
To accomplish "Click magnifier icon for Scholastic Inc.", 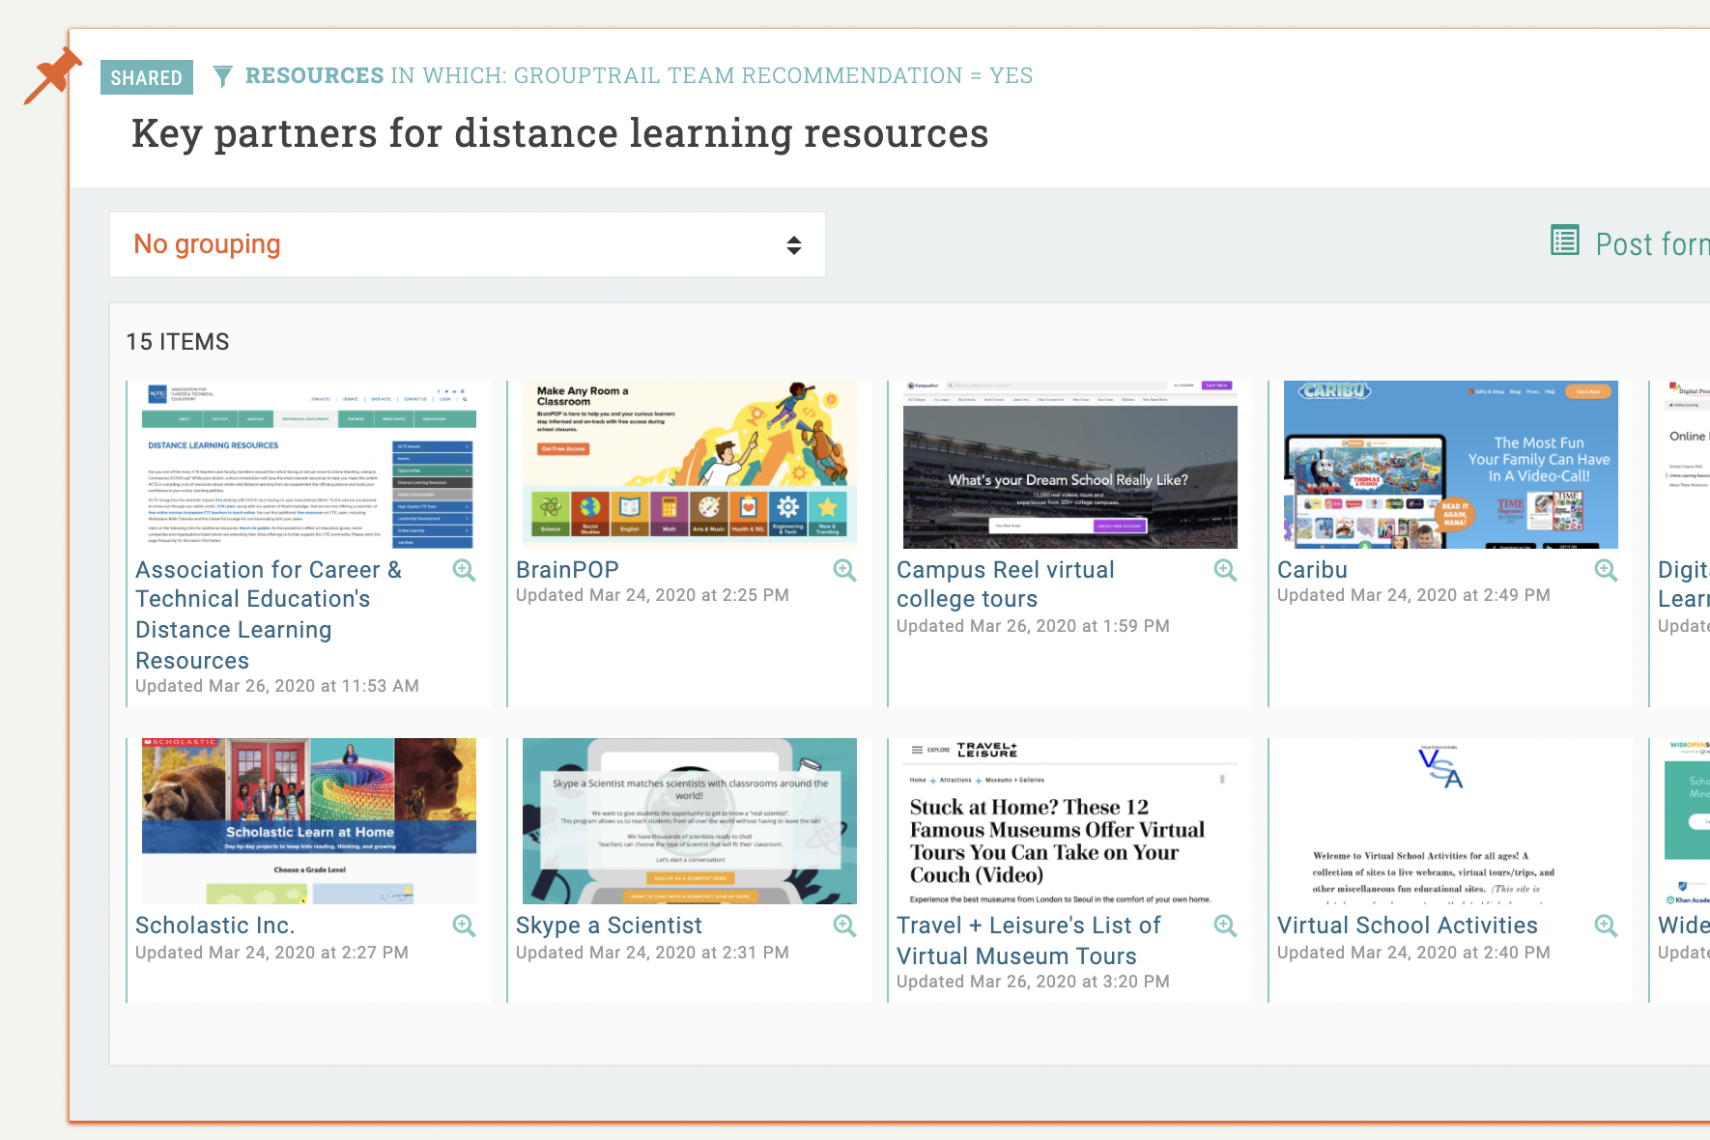I will pos(464,926).
